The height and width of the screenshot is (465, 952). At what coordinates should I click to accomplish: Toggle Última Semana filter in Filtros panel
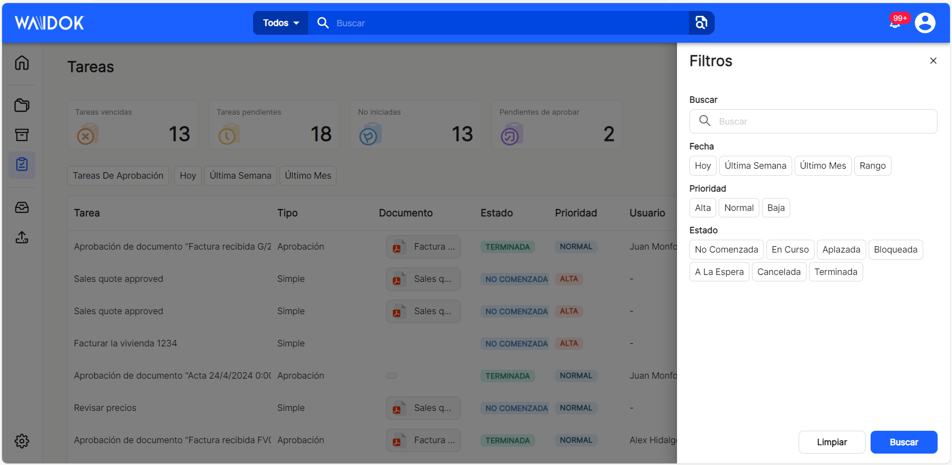tap(755, 166)
